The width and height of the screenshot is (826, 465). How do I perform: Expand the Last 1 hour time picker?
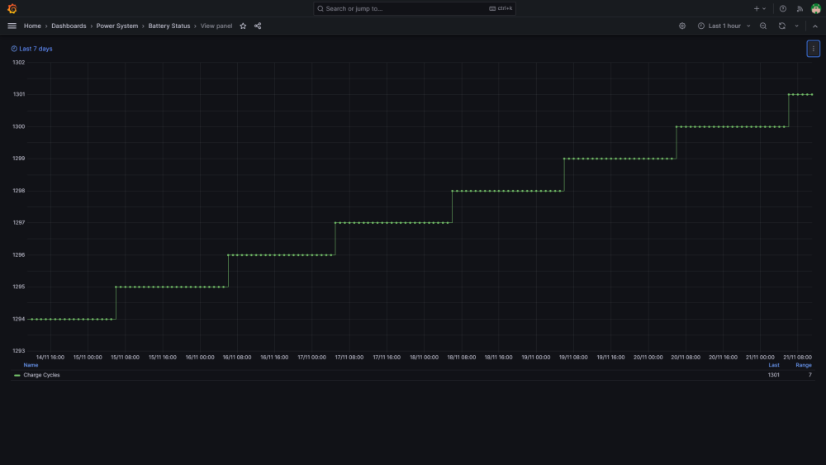(724, 26)
